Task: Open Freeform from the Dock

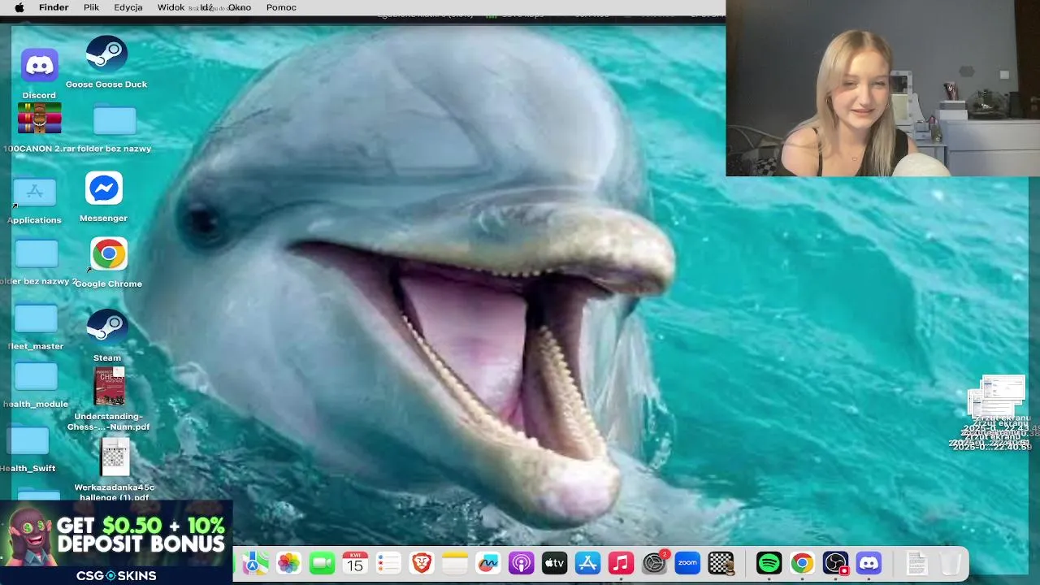Action: point(487,563)
